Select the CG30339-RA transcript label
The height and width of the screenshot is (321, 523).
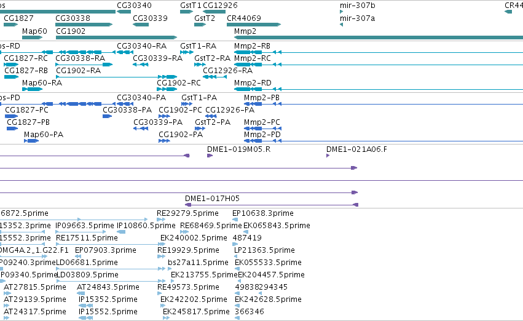coord(157,58)
